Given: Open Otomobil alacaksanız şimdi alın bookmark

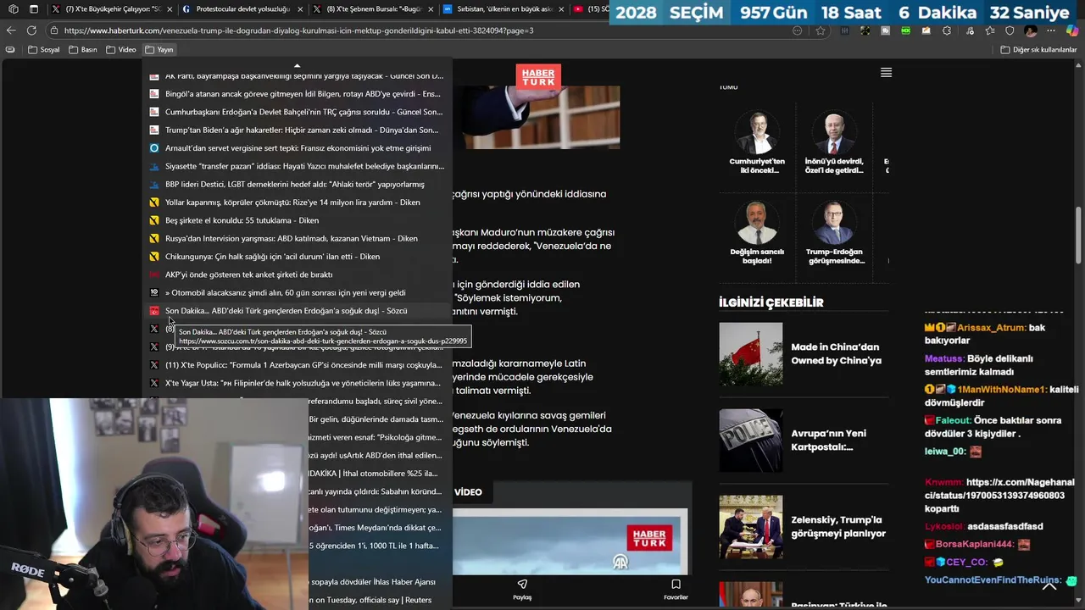Looking at the screenshot, I should pos(297,292).
